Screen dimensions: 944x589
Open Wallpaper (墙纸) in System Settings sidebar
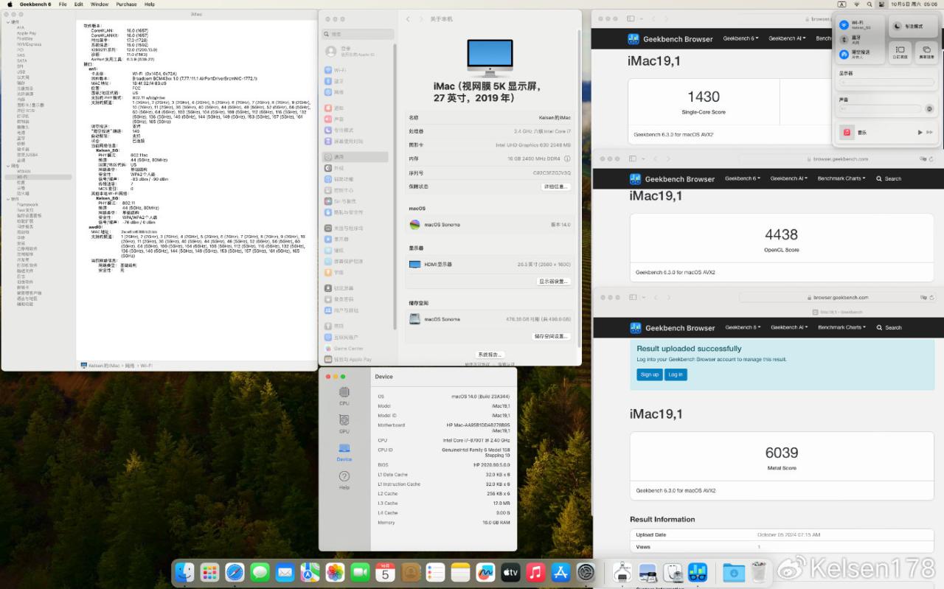[356, 250]
